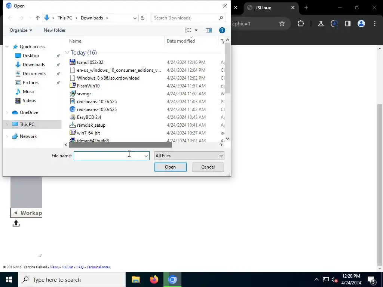Open the All Files type dropdown
The image size is (383, 287).
tap(189, 156)
